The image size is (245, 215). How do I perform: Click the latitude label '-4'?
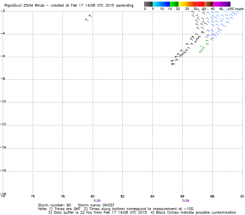coord(3,33)
